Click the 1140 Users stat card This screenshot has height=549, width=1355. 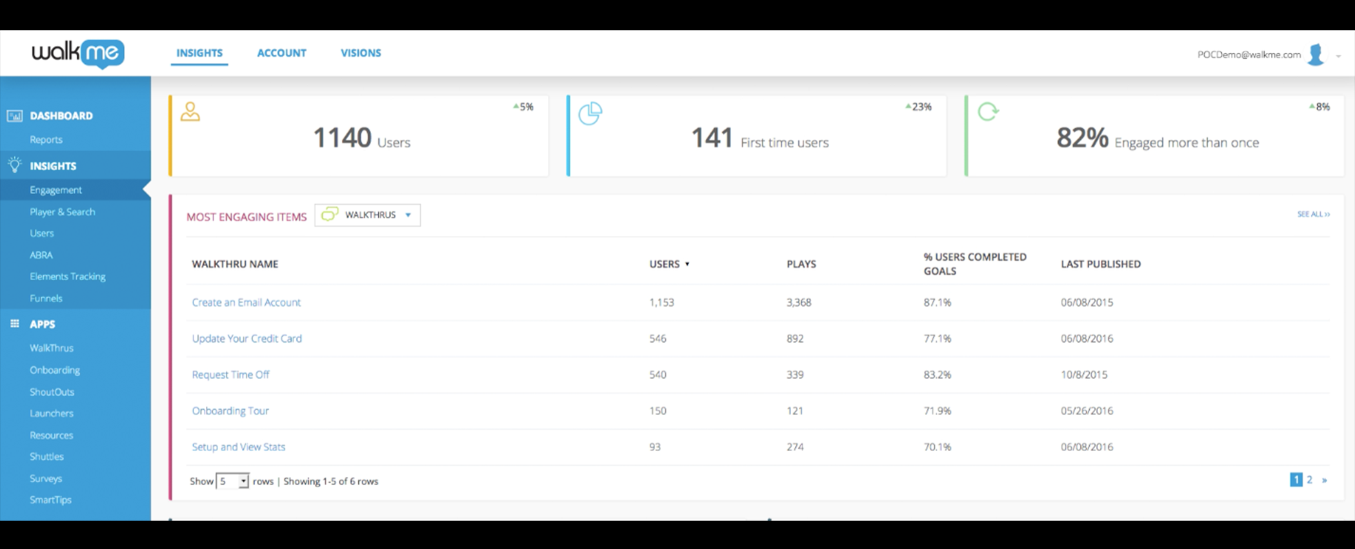click(359, 136)
